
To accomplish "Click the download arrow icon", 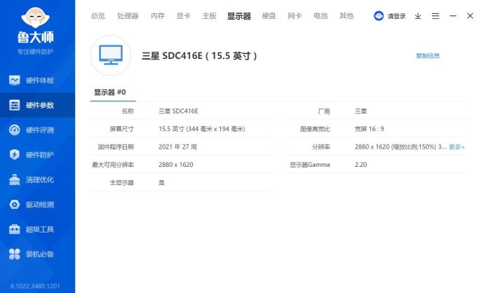I will [x=418, y=16].
